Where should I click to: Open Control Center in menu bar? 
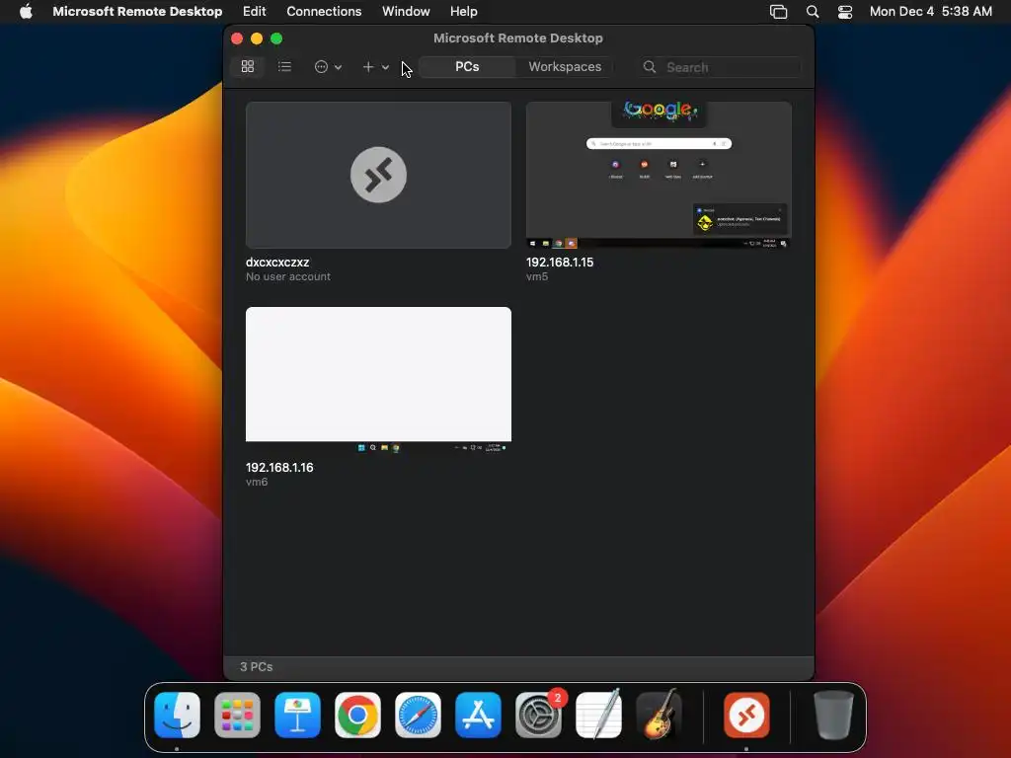point(845,12)
